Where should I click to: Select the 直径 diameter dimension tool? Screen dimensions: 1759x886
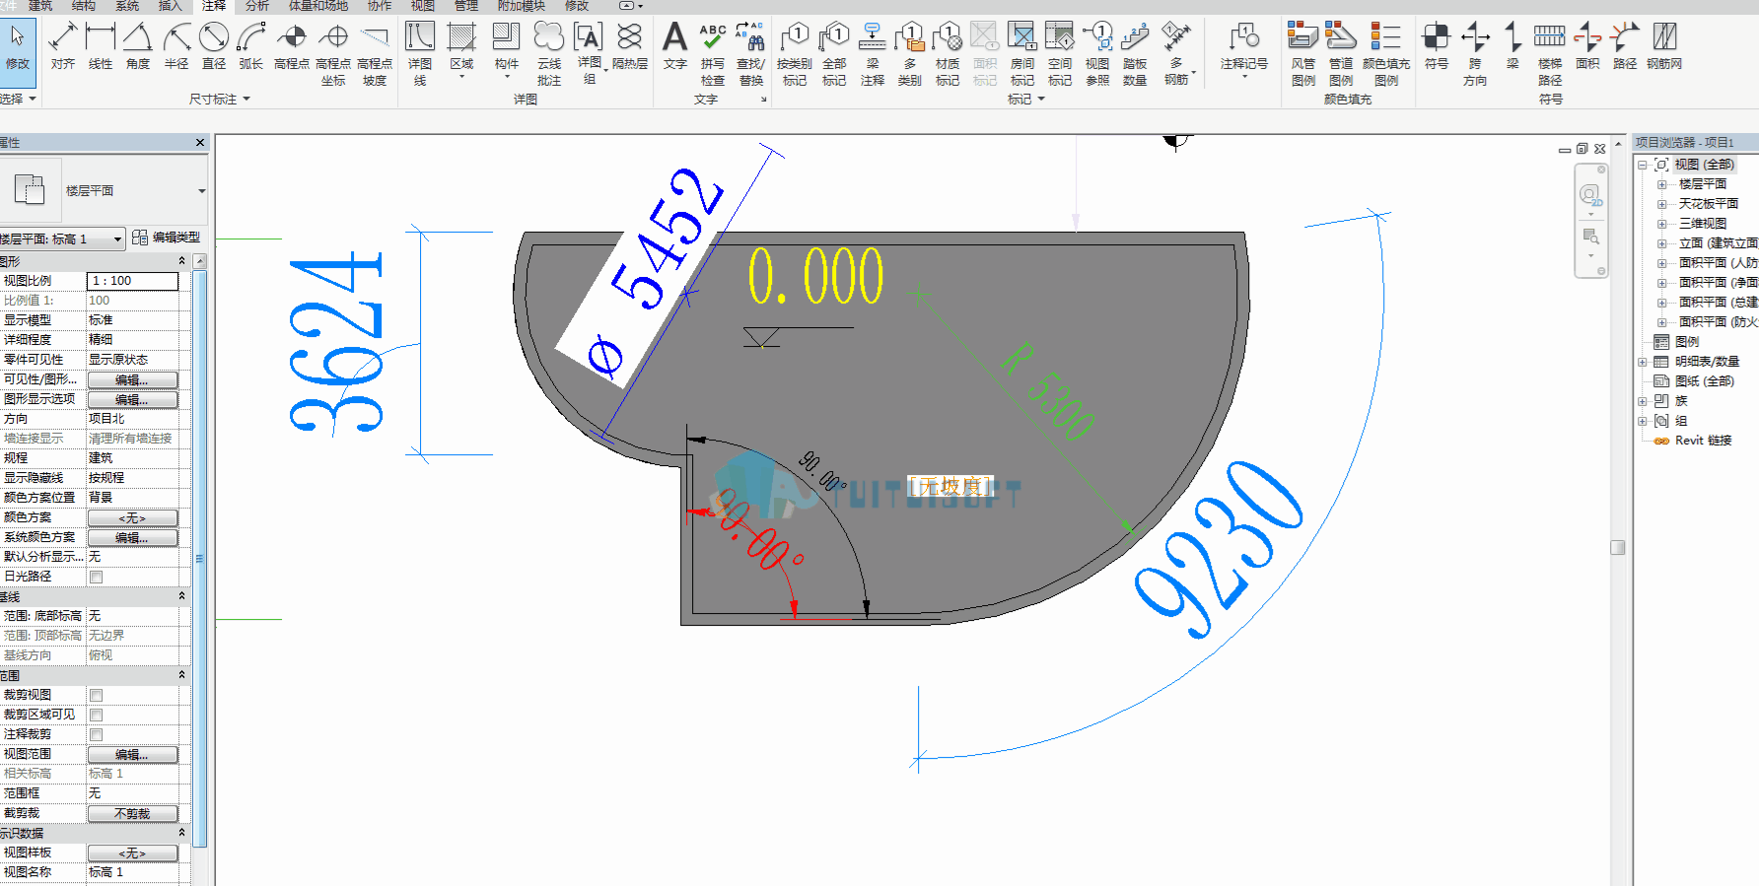(214, 46)
